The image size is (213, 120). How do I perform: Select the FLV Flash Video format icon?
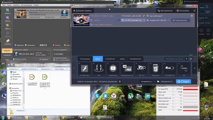click(85, 68)
